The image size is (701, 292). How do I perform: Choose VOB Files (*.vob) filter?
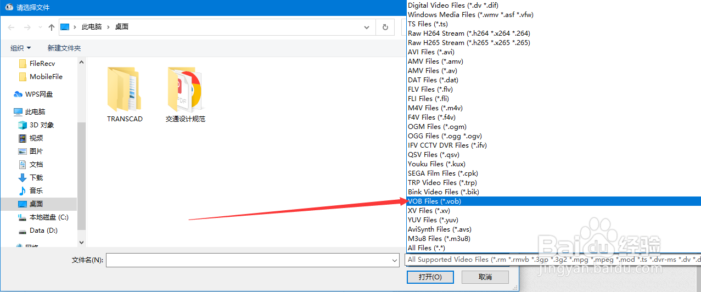[554, 201]
